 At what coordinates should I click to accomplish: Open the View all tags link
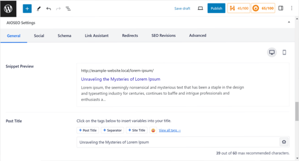pos(170,130)
